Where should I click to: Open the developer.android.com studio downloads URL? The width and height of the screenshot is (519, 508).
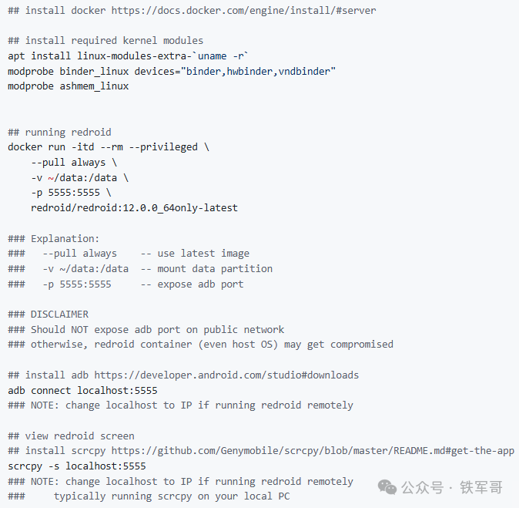point(226,375)
